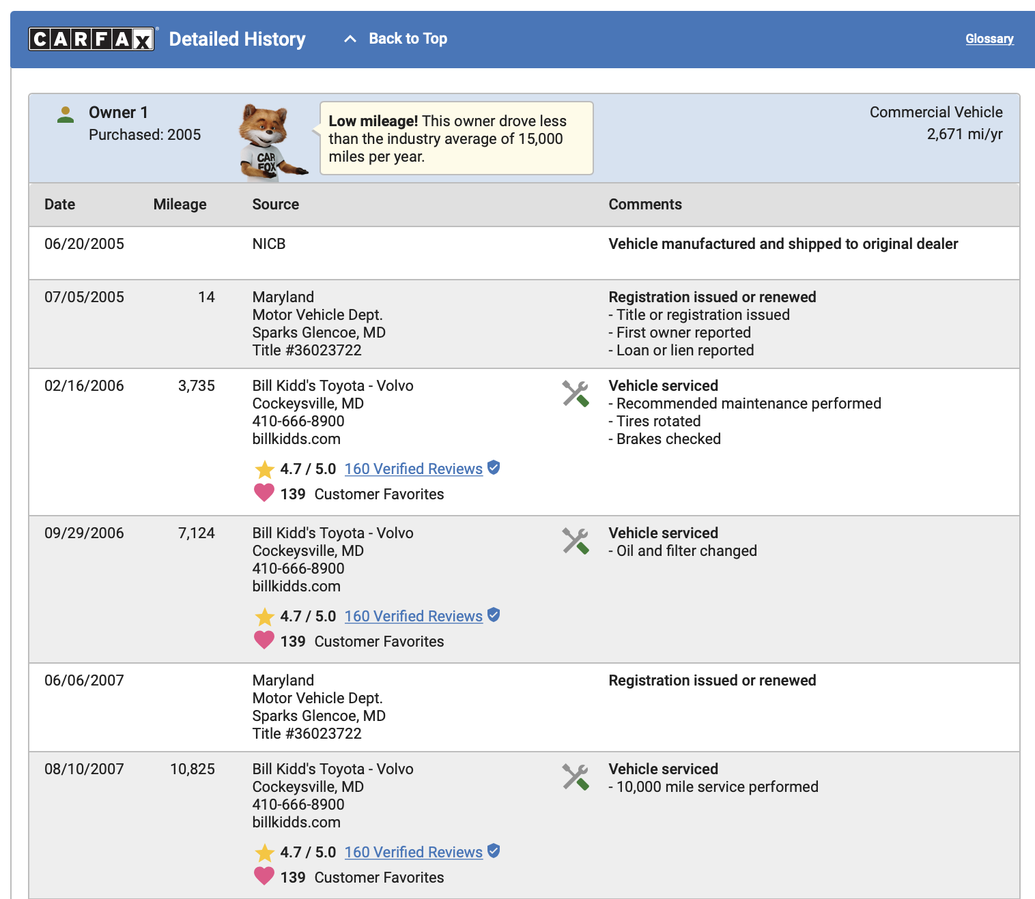1035x899 pixels.
Task: Click billkidds.com in the 08/10/2007 row
Action: (x=296, y=823)
